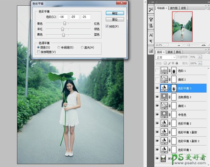Open the brush presets panel icon
The height and width of the screenshot is (167, 210).
pos(151,19)
